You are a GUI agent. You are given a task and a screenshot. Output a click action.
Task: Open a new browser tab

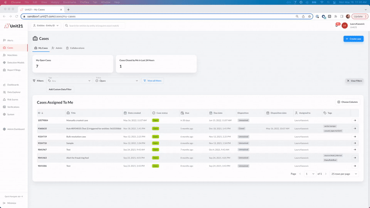(68, 10)
